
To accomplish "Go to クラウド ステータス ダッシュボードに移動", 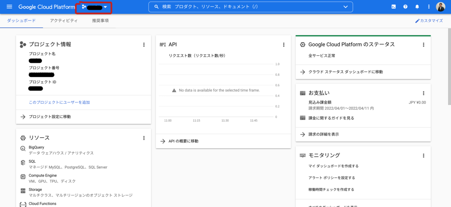I will [x=363, y=72].
